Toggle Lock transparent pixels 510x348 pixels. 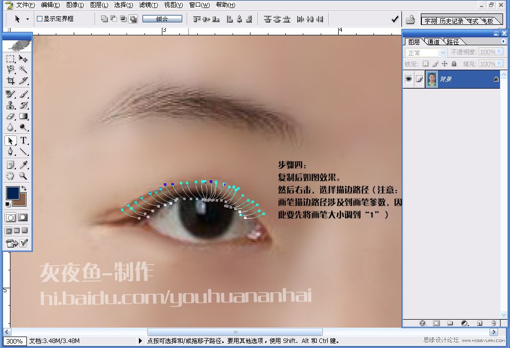click(x=425, y=64)
